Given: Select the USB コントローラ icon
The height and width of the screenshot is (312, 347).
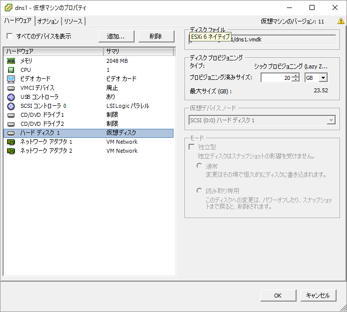Looking at the screenshot, I should click(x=11, y=97).
